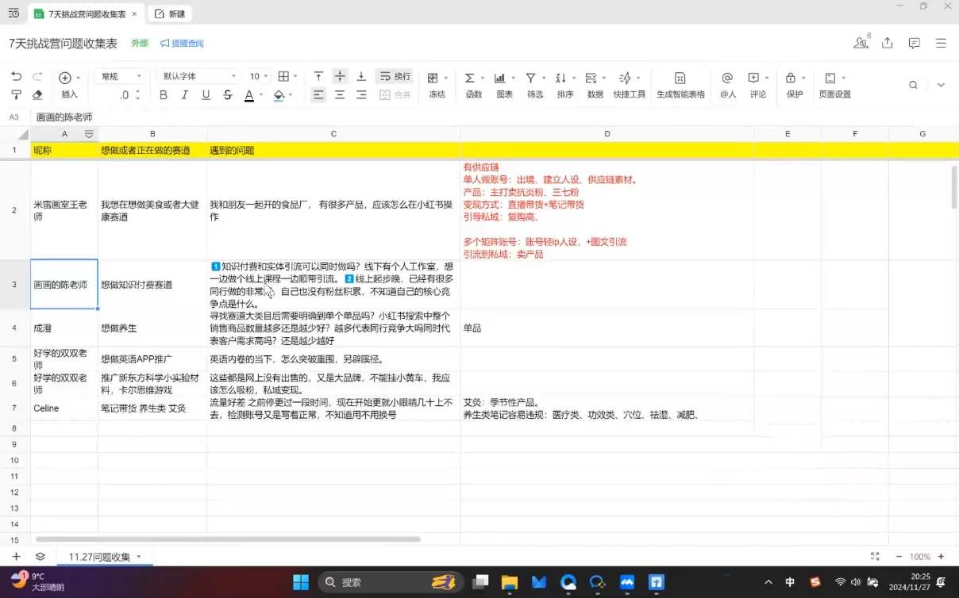Enable text wrap with 换行 toggle
The height and width of the screenshot is (598, 959).
click(x=393, y=76)
